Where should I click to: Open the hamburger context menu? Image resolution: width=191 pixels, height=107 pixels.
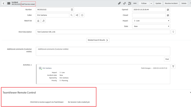pos(9,3)
